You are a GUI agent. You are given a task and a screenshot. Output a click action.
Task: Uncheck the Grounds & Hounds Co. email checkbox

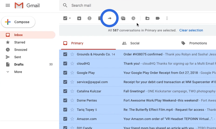(x=65, y=54)
